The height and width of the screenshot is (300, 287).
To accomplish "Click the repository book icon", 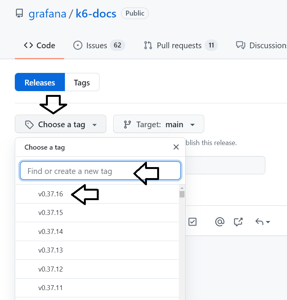I will click(19, 13).
